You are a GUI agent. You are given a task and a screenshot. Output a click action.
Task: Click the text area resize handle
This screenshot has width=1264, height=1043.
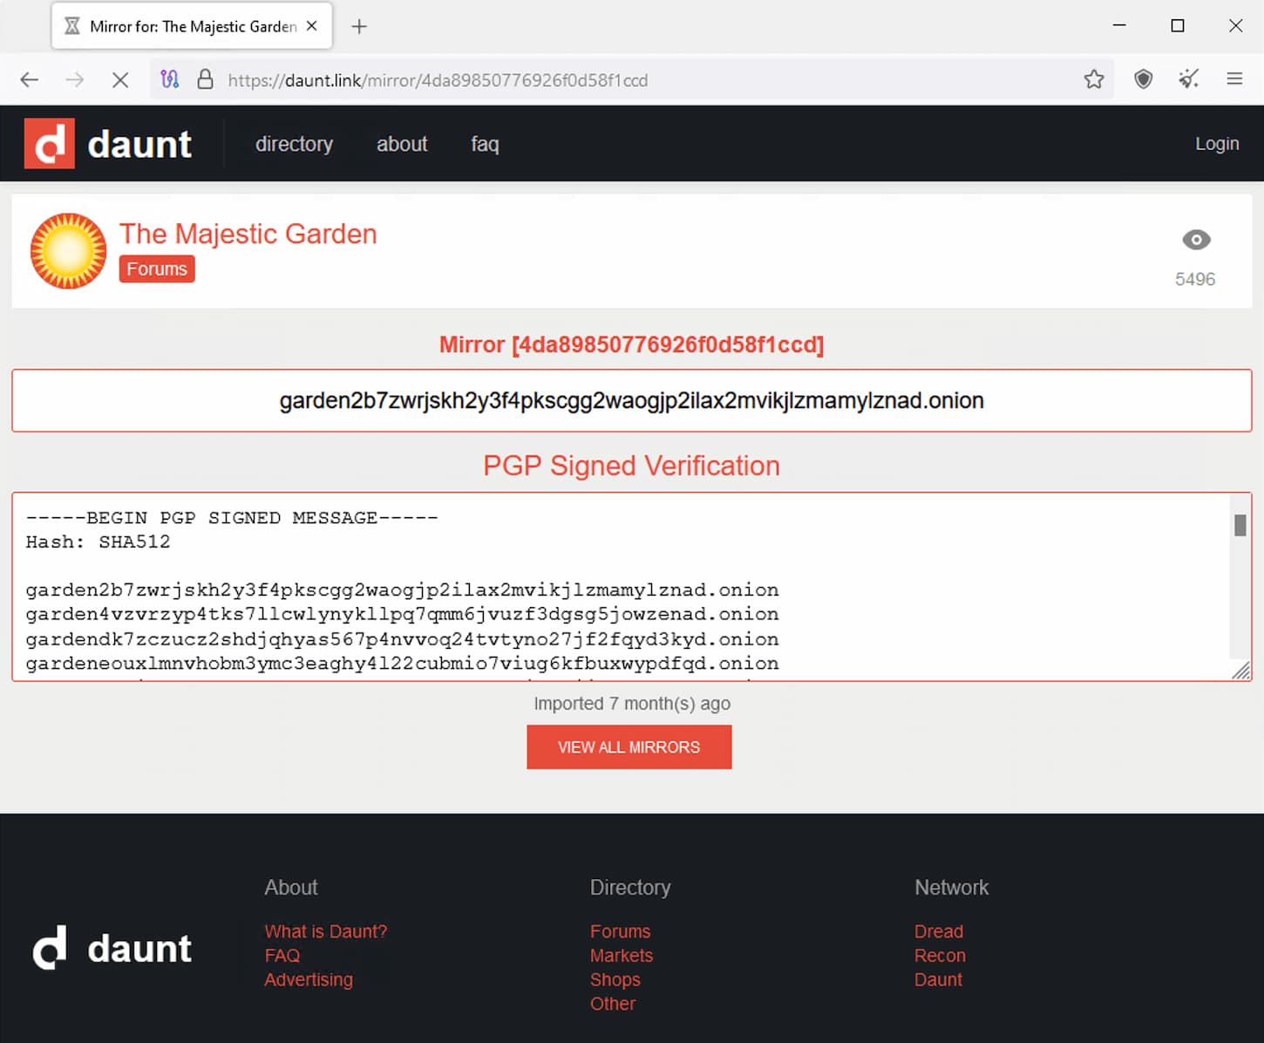tap(1241, 670)
